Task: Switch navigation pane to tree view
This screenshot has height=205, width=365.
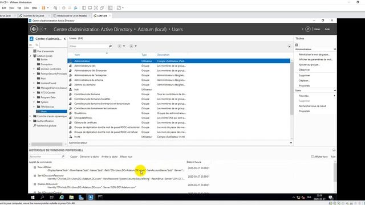Action: 36,45
